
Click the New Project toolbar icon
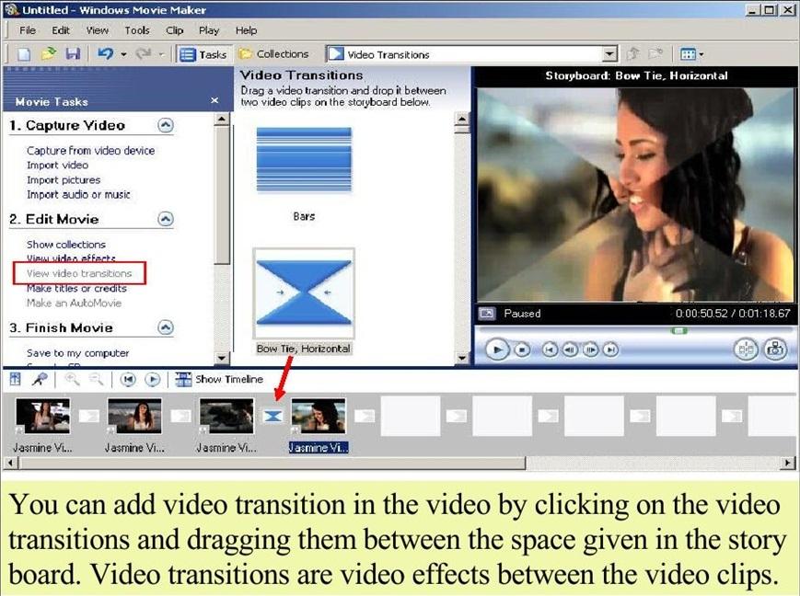click(24, 54)
